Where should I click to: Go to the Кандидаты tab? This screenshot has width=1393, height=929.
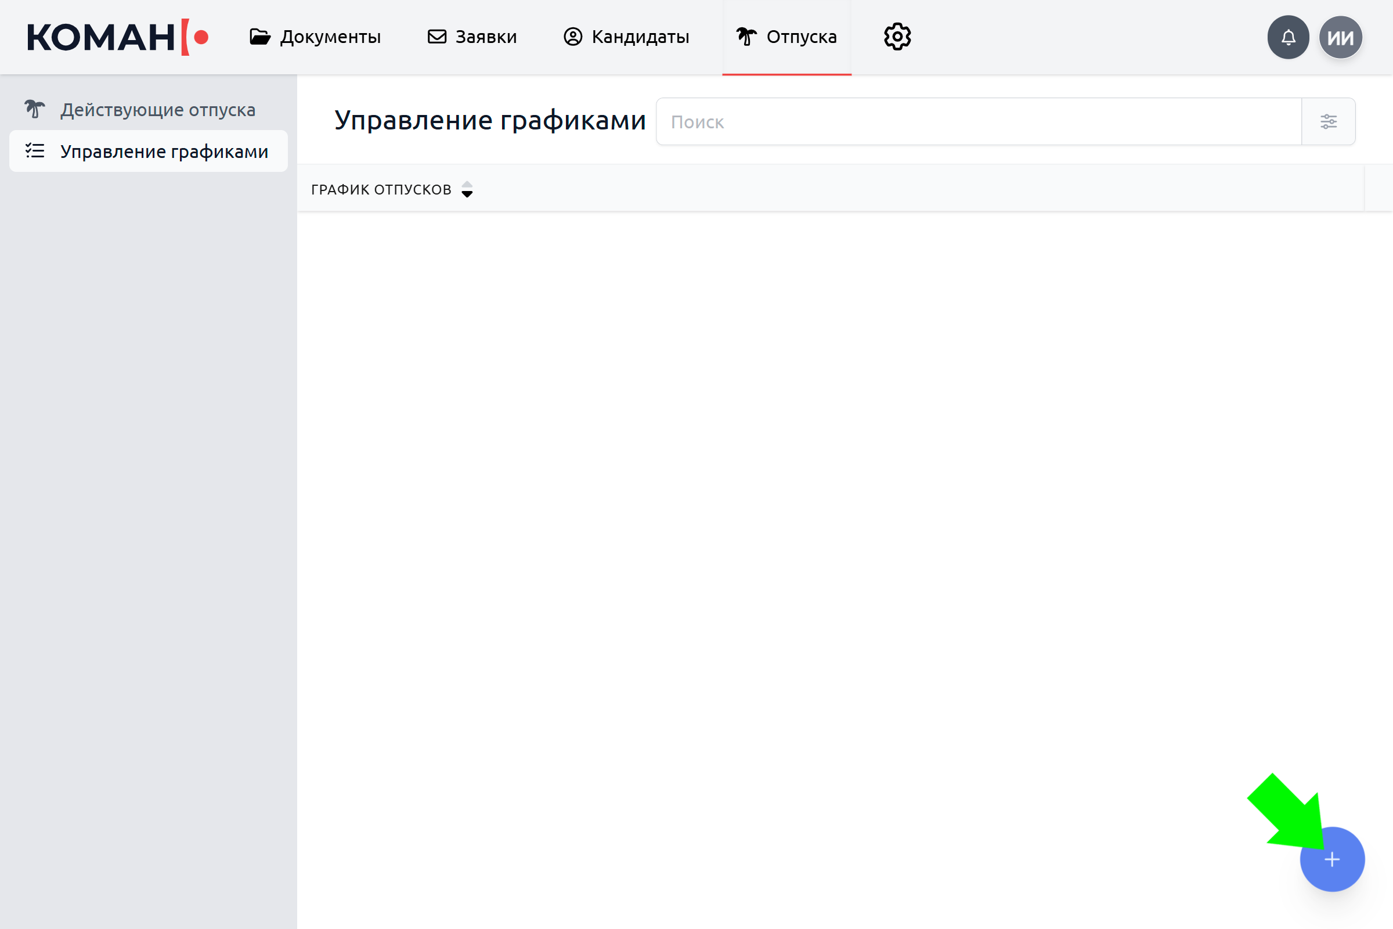[640, 37]
